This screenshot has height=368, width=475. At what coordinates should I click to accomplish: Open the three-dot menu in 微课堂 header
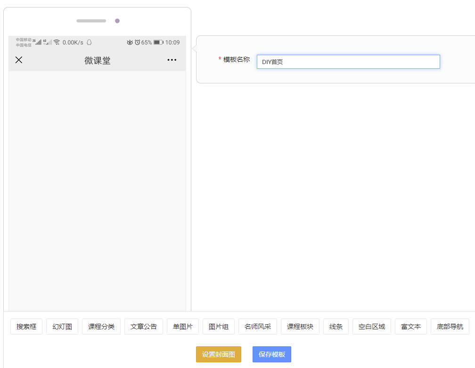pyautogui.click(x=172, y=60)
